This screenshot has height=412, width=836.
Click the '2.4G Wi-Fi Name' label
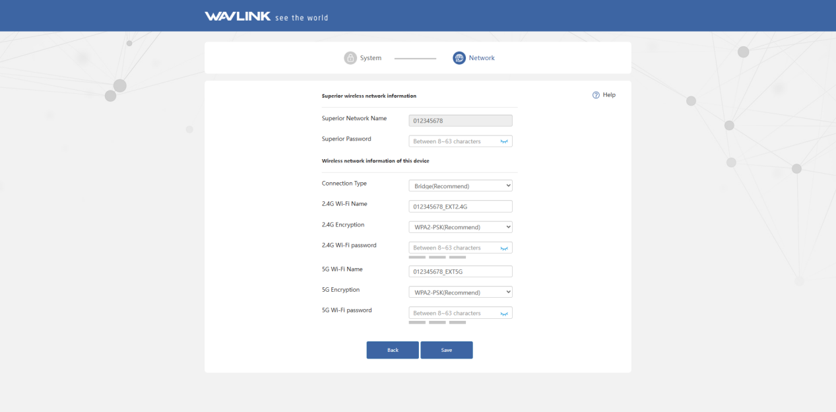pyautogui.click(x=344, y=203)
